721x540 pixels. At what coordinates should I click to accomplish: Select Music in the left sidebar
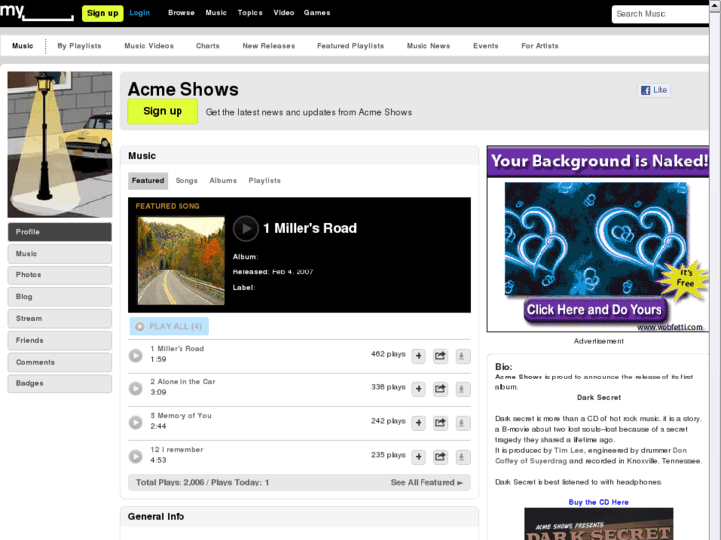coord(60,254)
